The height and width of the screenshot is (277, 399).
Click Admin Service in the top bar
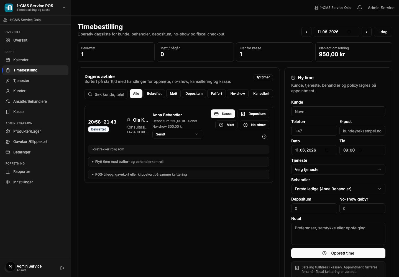(x=381, y=8)
